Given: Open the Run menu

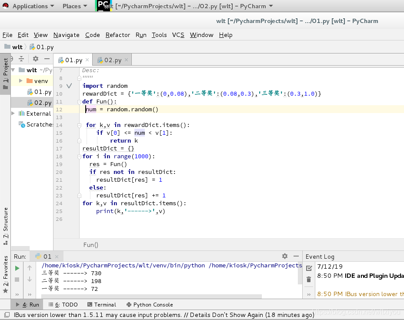Looking at the screenshot, I should pos(141,35).
